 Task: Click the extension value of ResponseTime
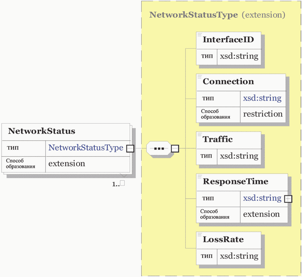point(261,214)
